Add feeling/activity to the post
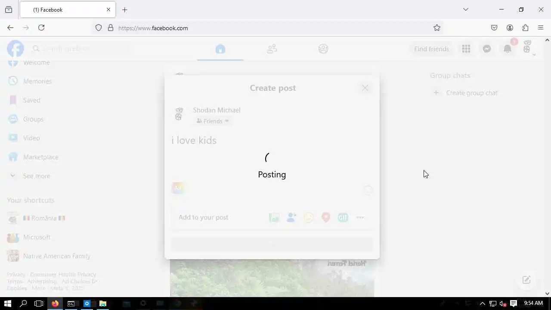551x310 pixels. [309, 217]
